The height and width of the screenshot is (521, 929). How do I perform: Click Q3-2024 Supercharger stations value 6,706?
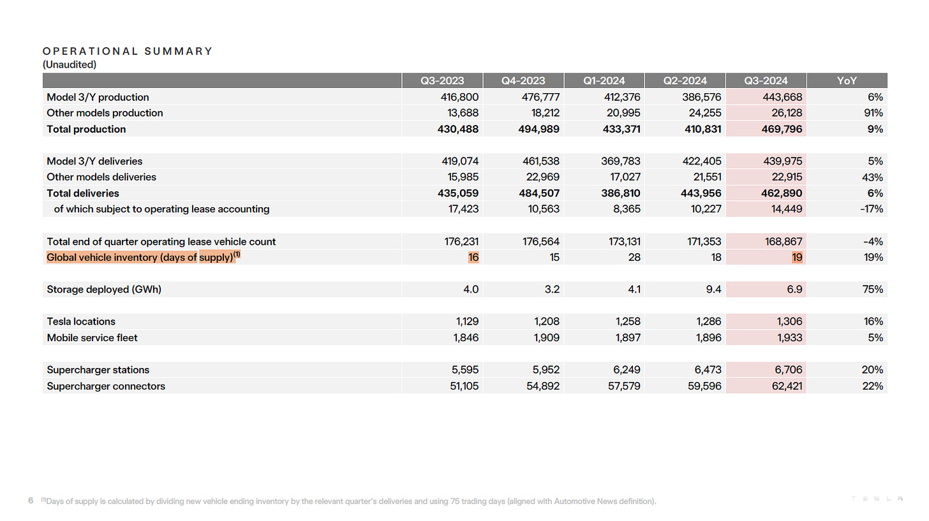tap(789, 370)
